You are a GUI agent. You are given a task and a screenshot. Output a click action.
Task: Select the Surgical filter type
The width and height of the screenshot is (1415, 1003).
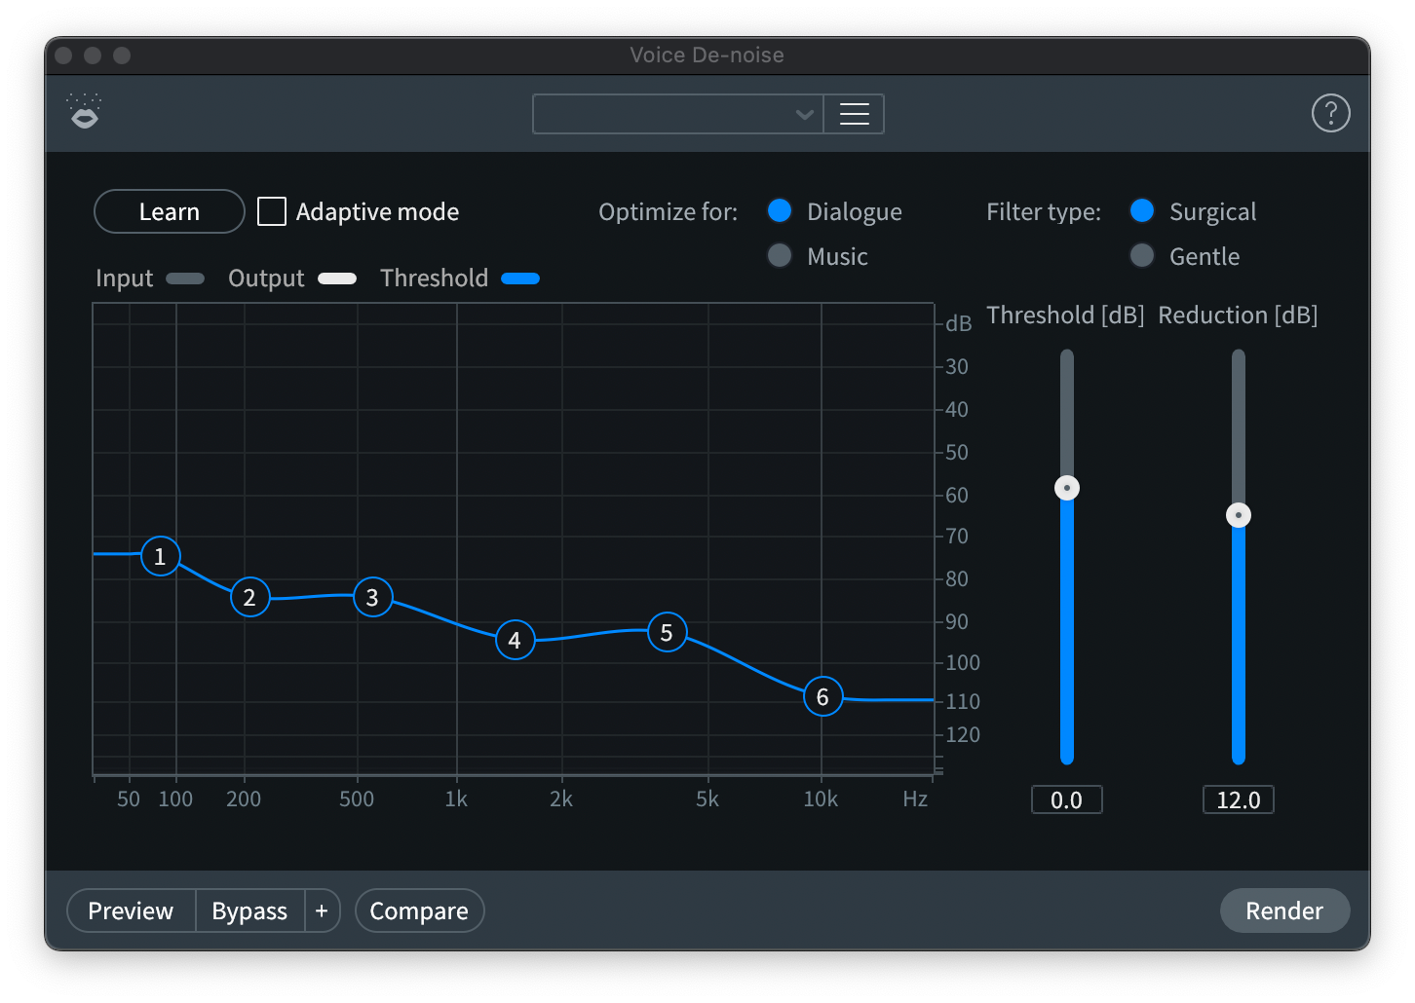pyautogui.click(x=1141, y=211)
